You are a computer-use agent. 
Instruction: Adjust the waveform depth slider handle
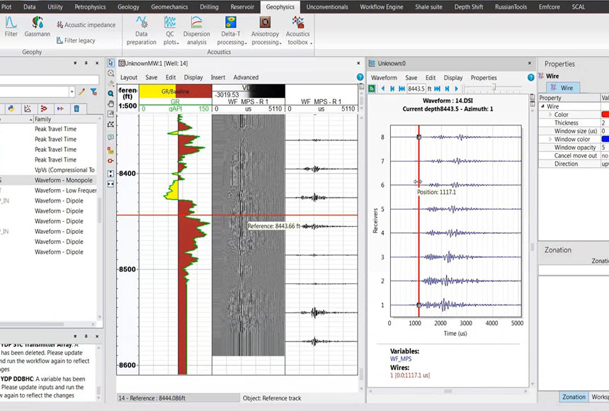(494, 88)
